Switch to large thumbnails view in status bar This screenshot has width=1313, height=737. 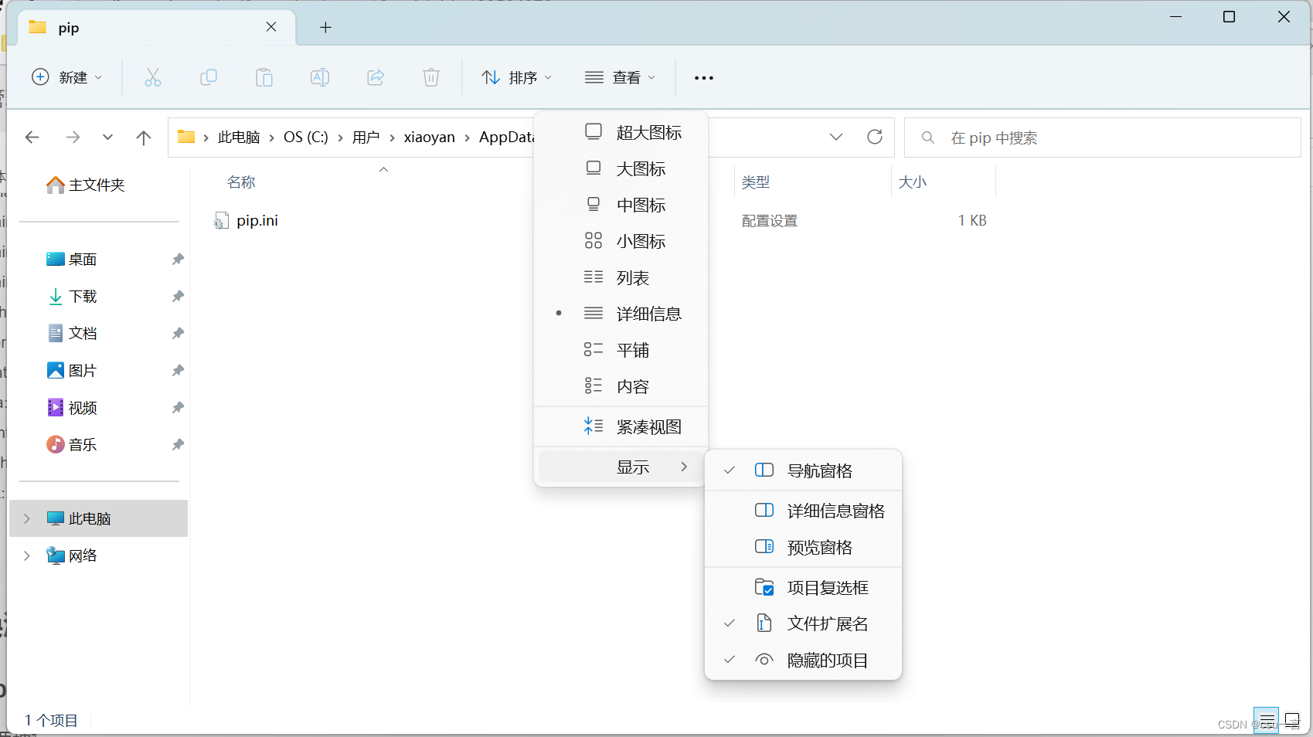pyautogui.click(x=1292, y=720)
